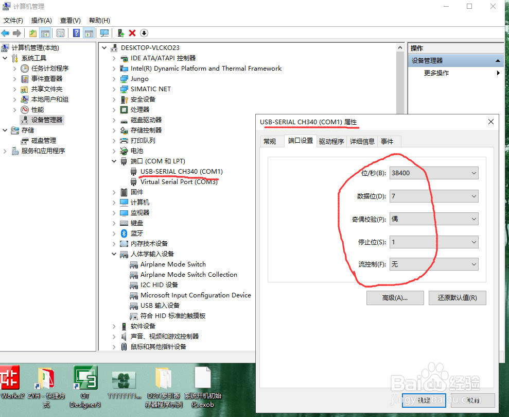Open the 奇偶校验 parity dropdown

click(474, 219)
